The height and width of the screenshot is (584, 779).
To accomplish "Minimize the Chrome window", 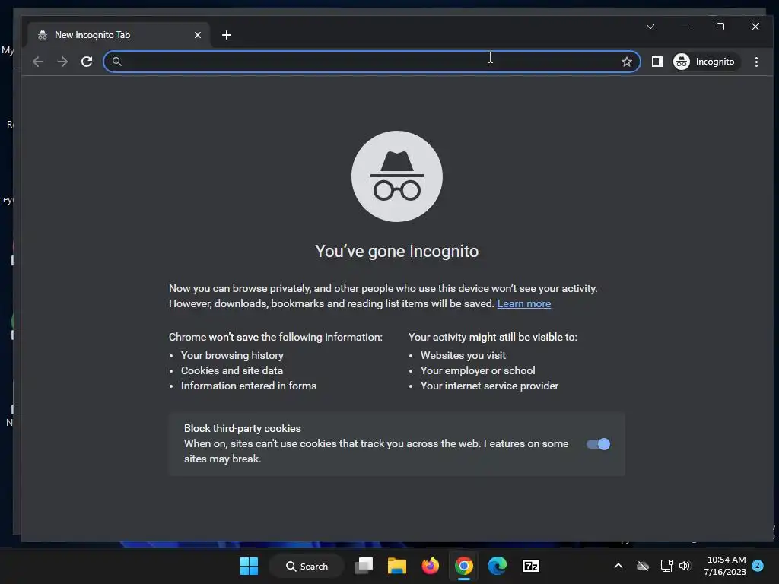I will [x=685, y=27].
